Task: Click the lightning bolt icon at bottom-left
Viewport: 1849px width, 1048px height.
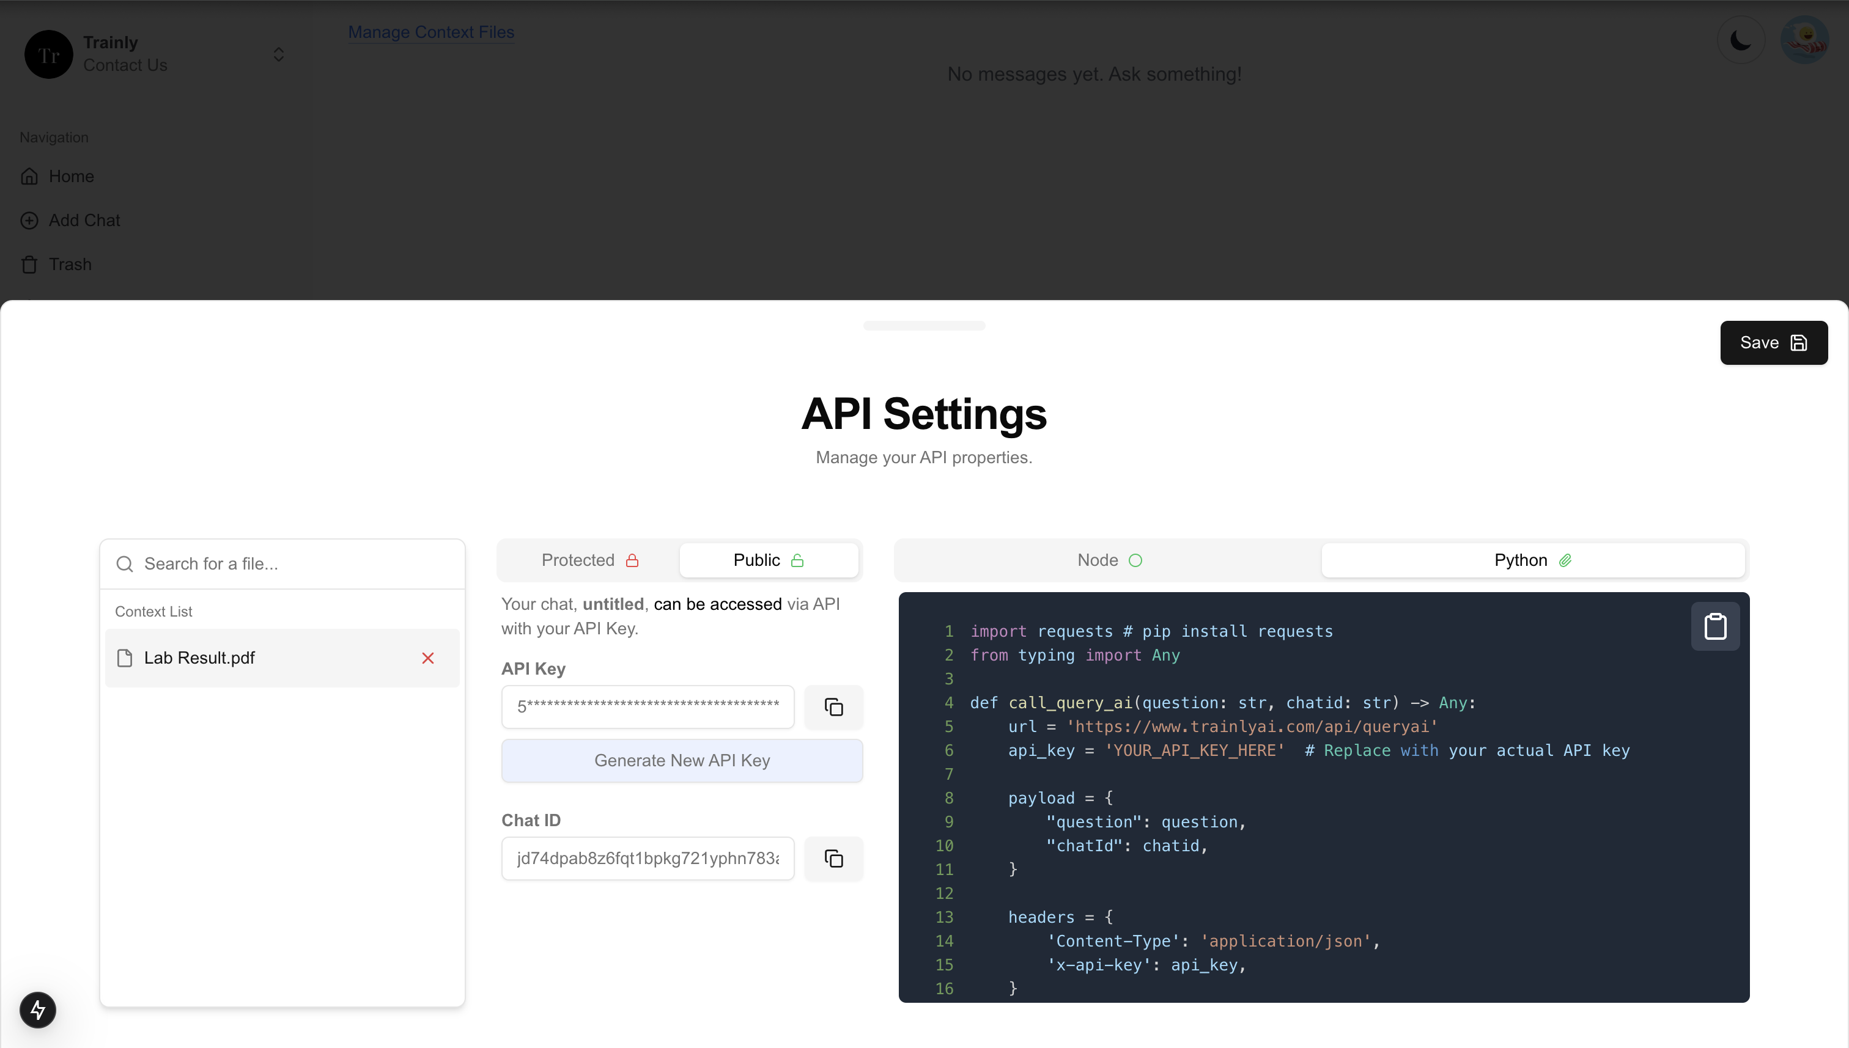Action: coord(37,1009)
